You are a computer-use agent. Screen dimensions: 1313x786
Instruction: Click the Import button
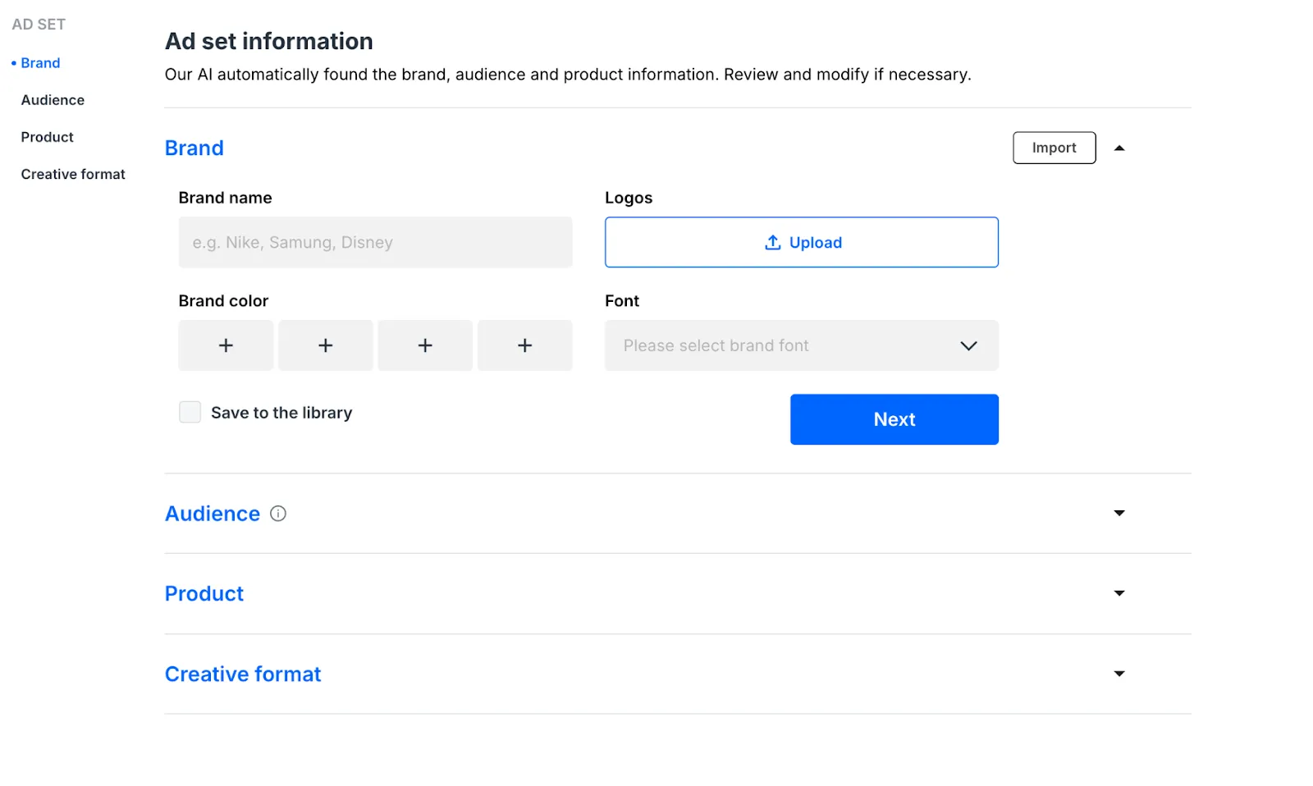[1055, 148]
